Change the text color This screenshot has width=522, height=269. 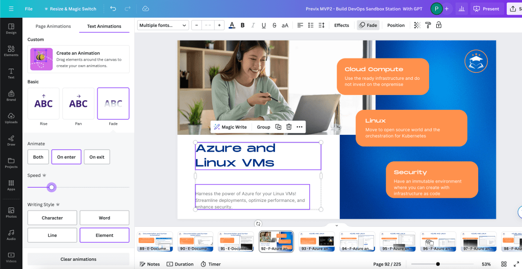[232, 25]
